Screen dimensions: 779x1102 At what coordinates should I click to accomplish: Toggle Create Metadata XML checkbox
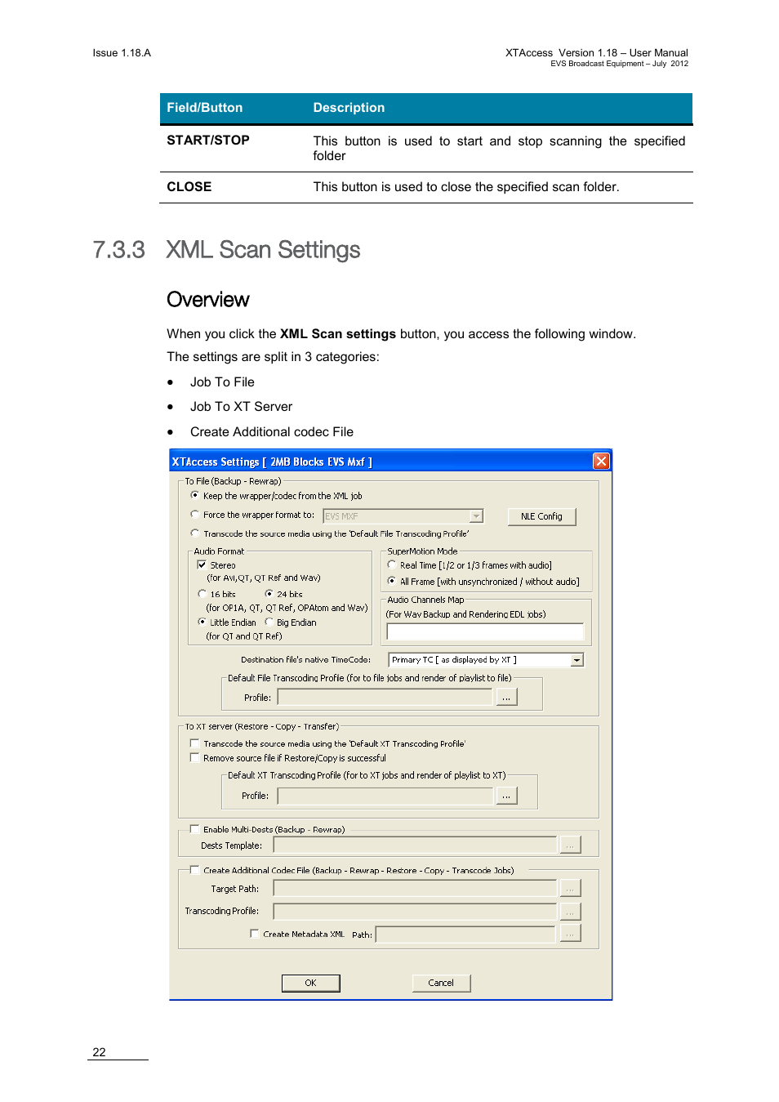[255, 934]
